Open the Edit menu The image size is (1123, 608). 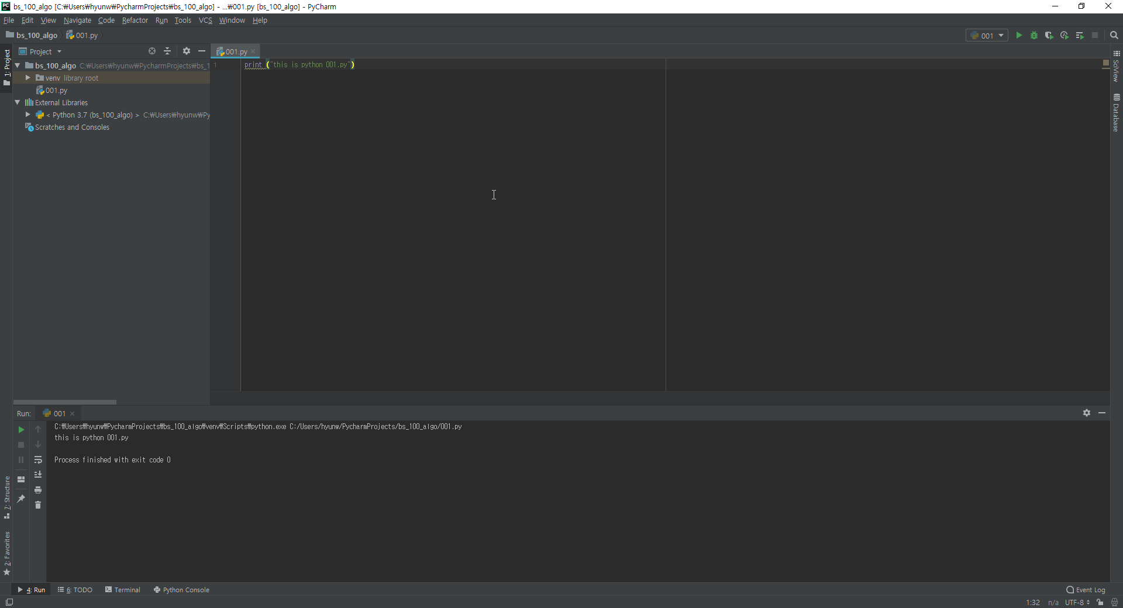click(27, 20)
